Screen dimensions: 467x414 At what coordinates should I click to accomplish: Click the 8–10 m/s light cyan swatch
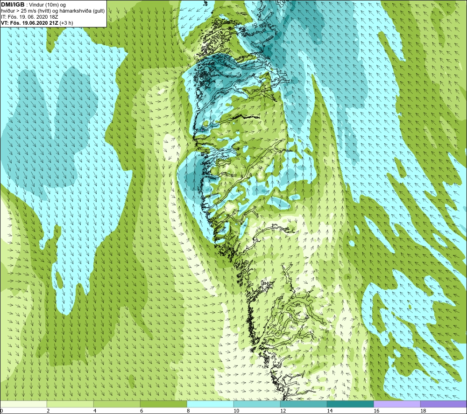[x=210, y=404]
